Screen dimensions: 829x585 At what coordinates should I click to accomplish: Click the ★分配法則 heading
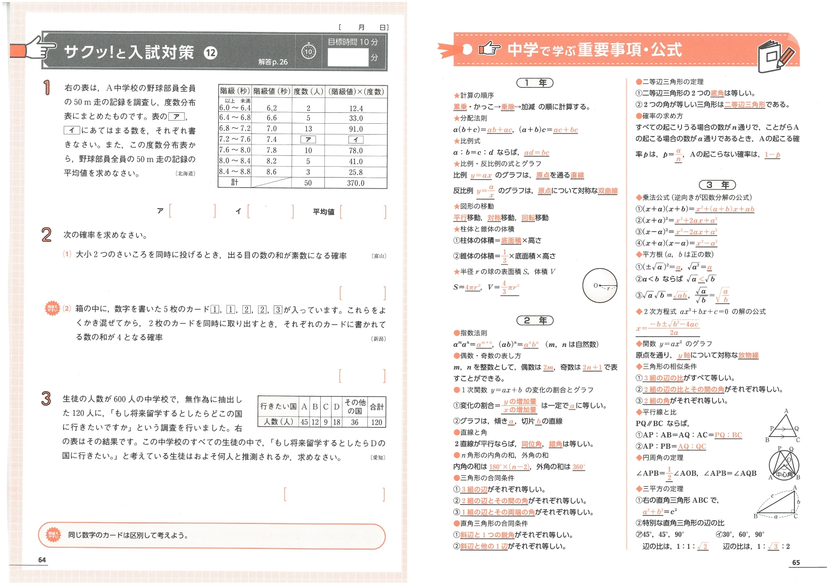[x=470, y=118]
